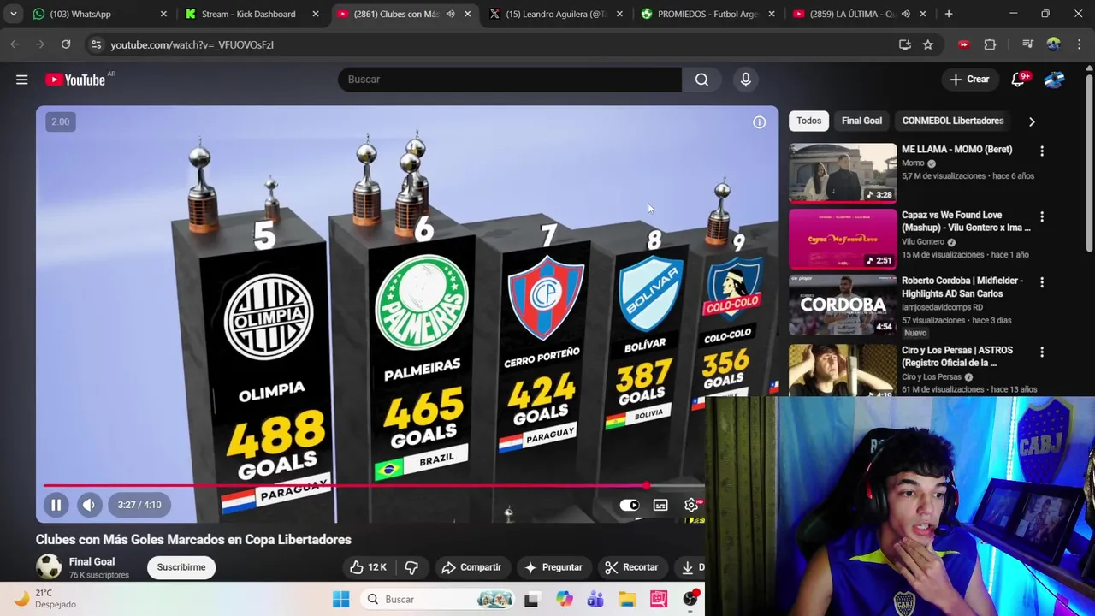
Task: Mute the video volume
Action: tap(88, 505)
